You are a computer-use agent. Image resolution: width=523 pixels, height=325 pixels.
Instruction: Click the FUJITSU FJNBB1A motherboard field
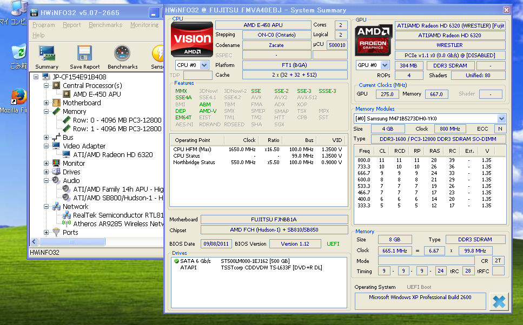pyautogui.click(x=274, y=219)
